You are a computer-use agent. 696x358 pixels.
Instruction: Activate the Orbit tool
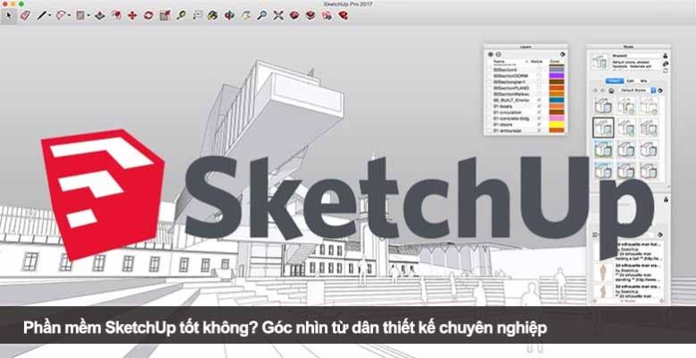pyautogui.click(x=229, y=15)
